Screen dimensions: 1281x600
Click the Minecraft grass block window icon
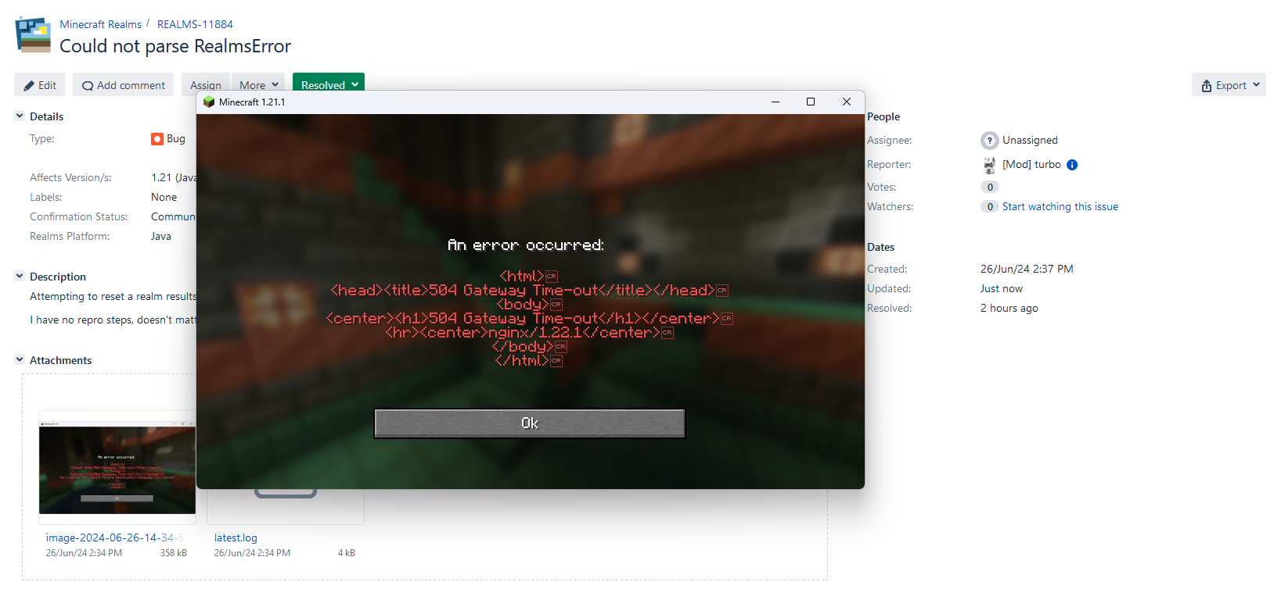click(209, 102)
